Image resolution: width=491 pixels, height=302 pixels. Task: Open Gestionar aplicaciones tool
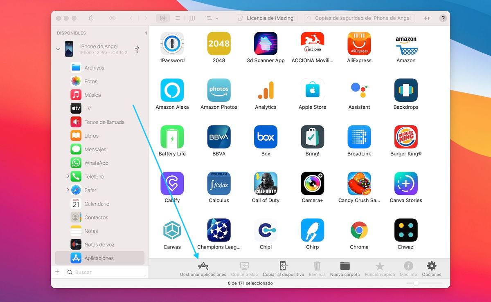click(203, 268)
